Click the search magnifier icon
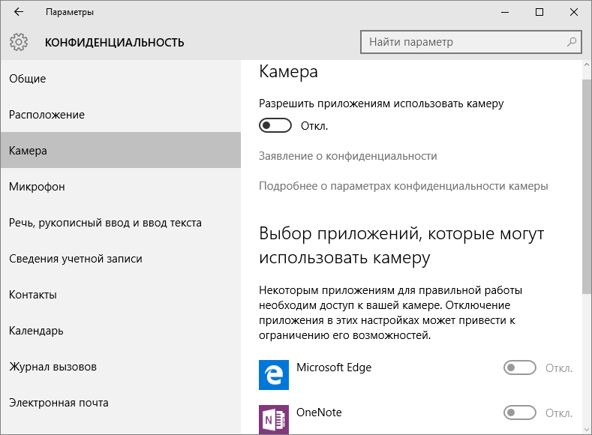Viewport: 592px width, 435px height. [x=572, y=42]
